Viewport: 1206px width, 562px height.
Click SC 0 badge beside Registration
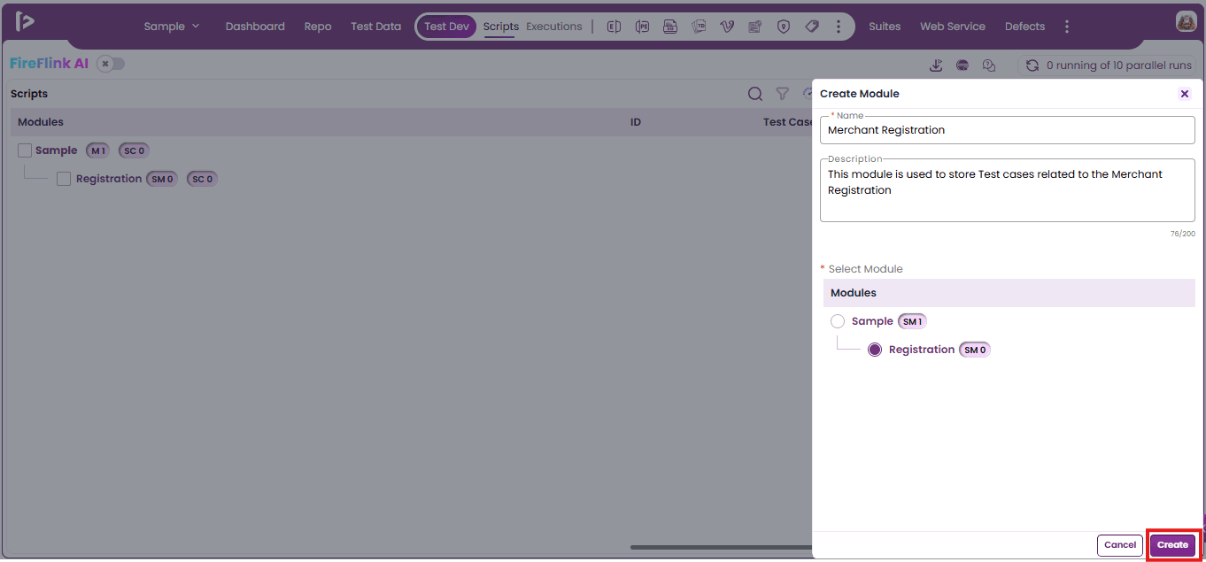(x=202, y=179)
